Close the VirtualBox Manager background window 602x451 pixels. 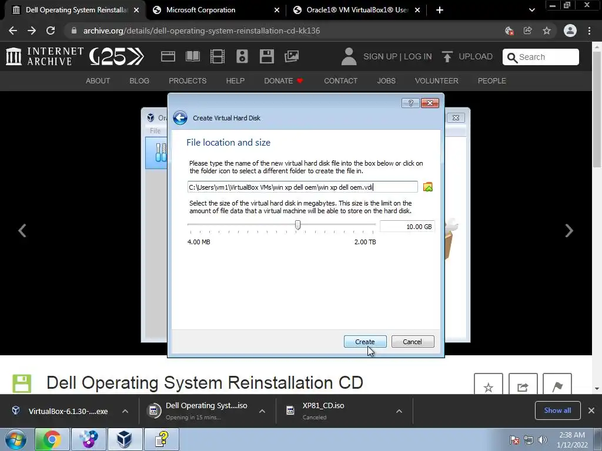point(456,117)
